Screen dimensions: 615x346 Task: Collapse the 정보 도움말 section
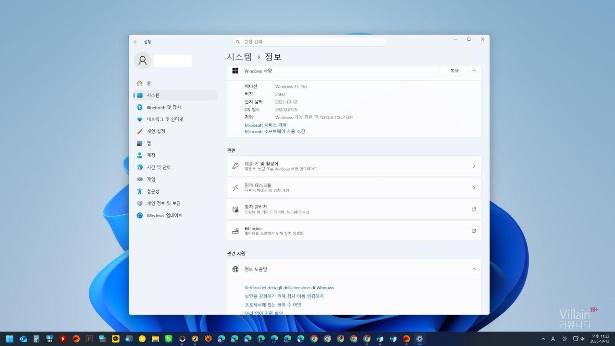pos(474,269)
